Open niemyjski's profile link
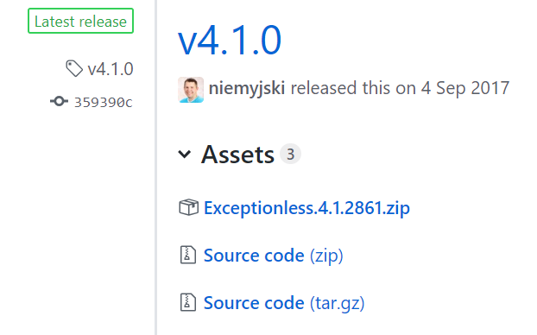 coord(247,88)
